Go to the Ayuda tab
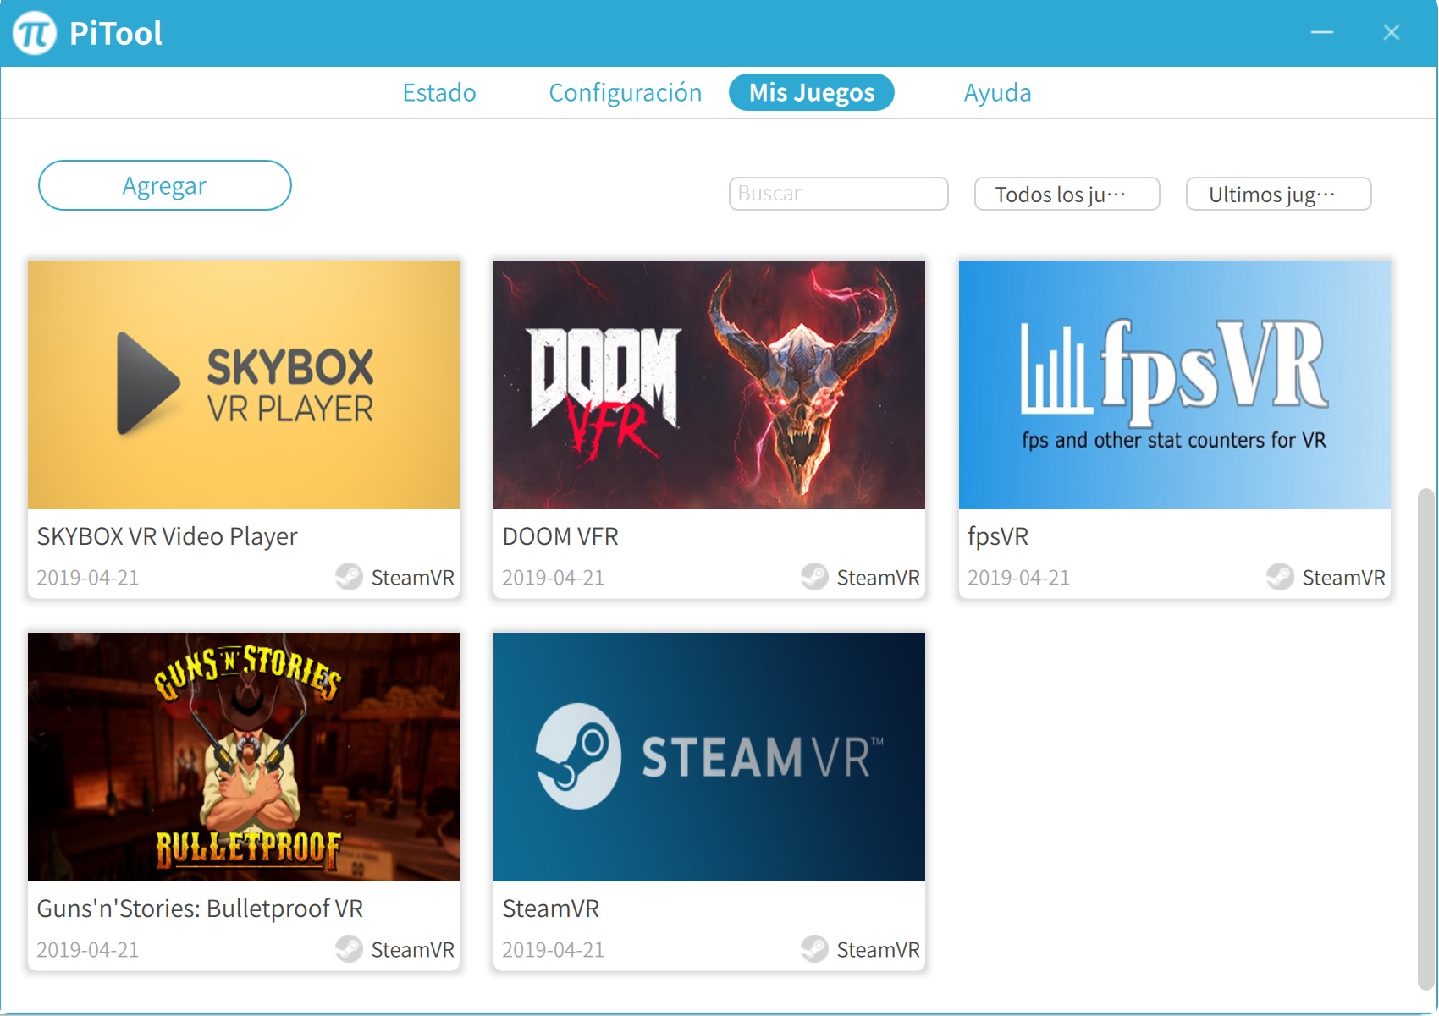 point(998,92)
